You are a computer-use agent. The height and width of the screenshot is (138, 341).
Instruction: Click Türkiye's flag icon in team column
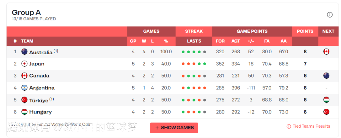click(24, 100)
